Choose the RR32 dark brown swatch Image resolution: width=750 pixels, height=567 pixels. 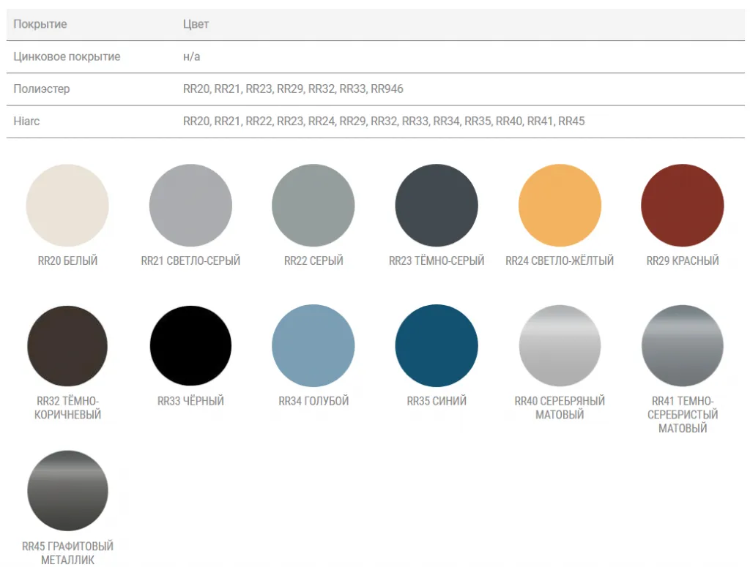coord(67,346)
